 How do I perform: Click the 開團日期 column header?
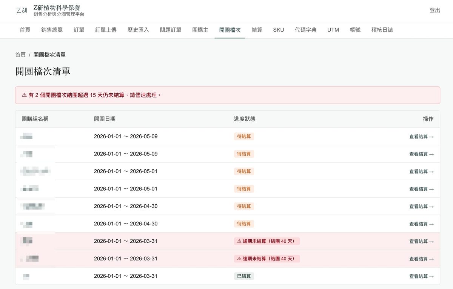[x=105, y=119]
